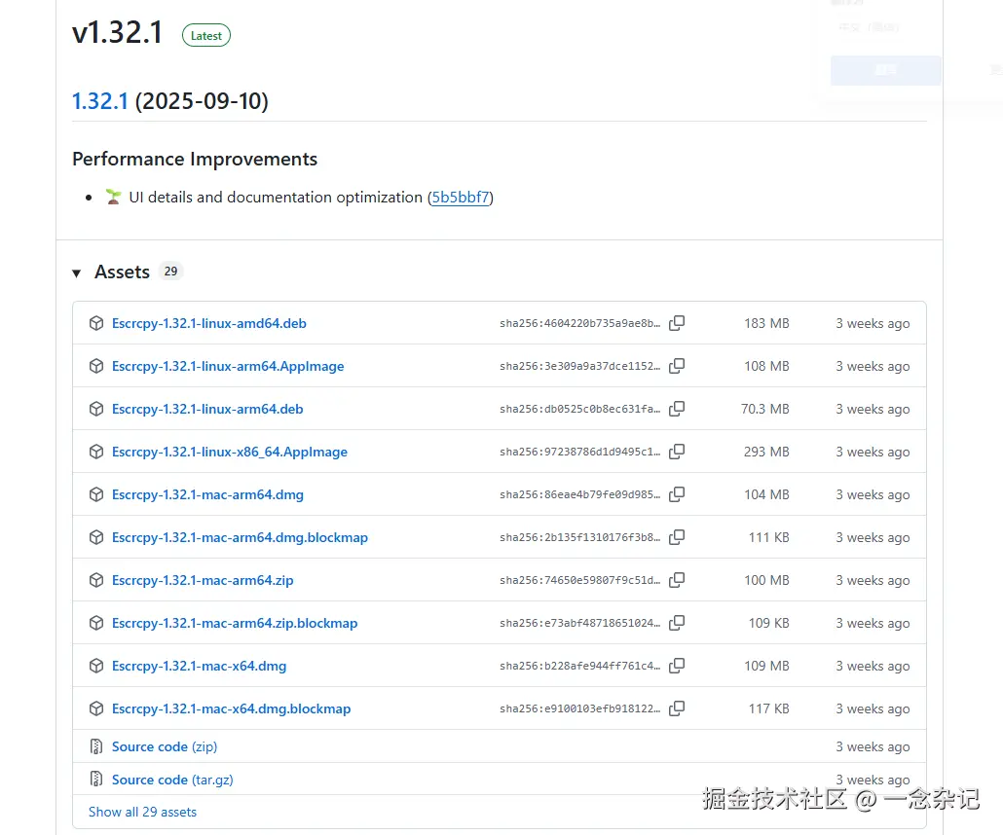Open the 1.32.1 version compare link

click(x=99, y=101)
